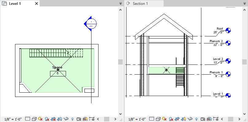Reveal hidden elements lightbulb in Section 1 view

(x=197, y=119)
